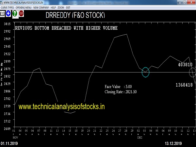The height and width of the screenshot is (147, 196).
Task: Close the window with red X
Action: [x=191, y=2]
